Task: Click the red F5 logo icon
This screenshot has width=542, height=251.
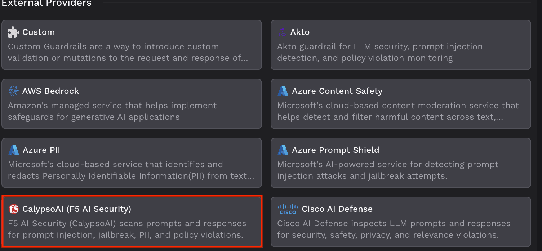Action: pyautogui.click(x=14, y=209)
